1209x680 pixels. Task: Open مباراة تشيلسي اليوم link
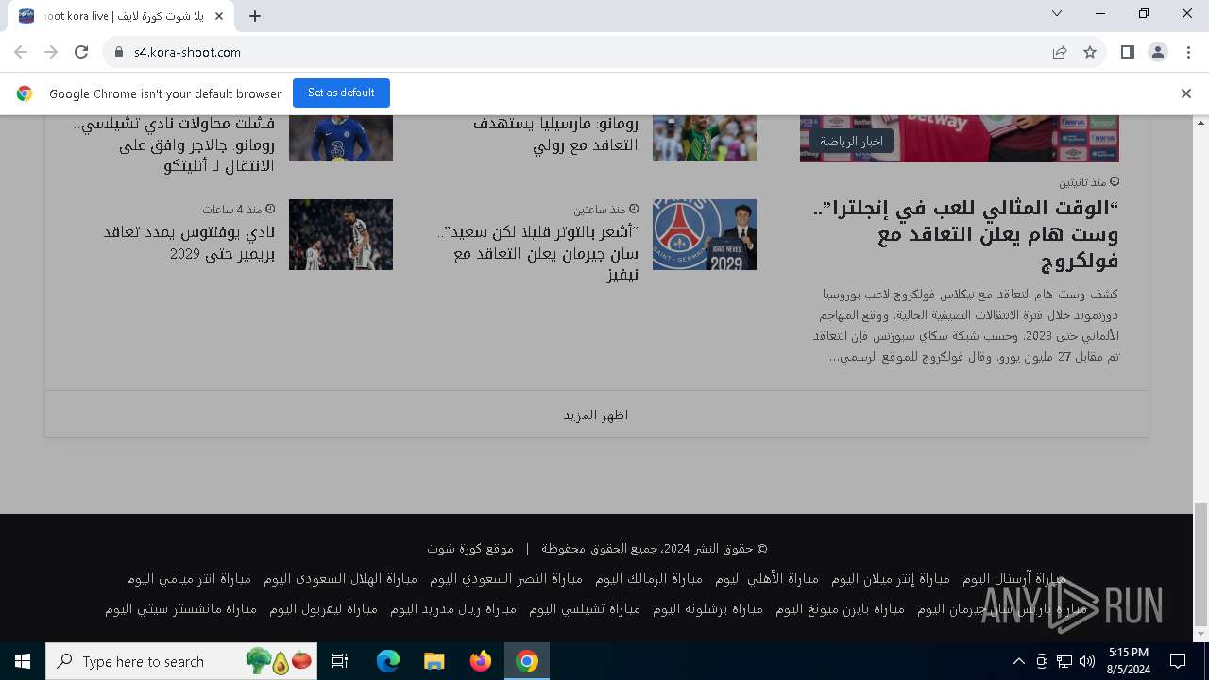pyautogui.click(x=585, y=609)
